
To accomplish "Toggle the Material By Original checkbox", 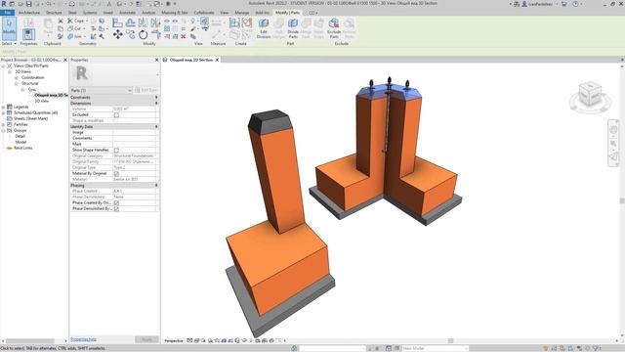I will point(116,174).
